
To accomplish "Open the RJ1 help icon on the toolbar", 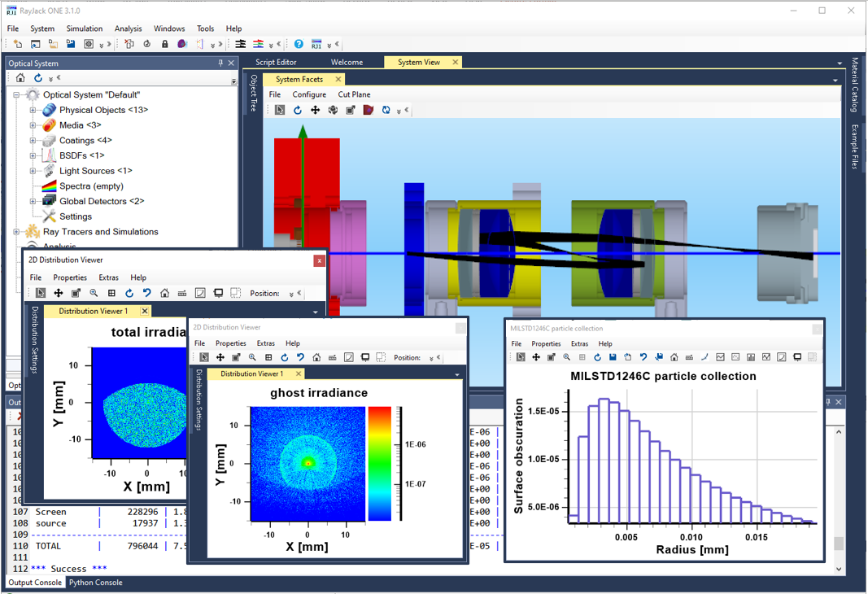I will tap(316, 44).
